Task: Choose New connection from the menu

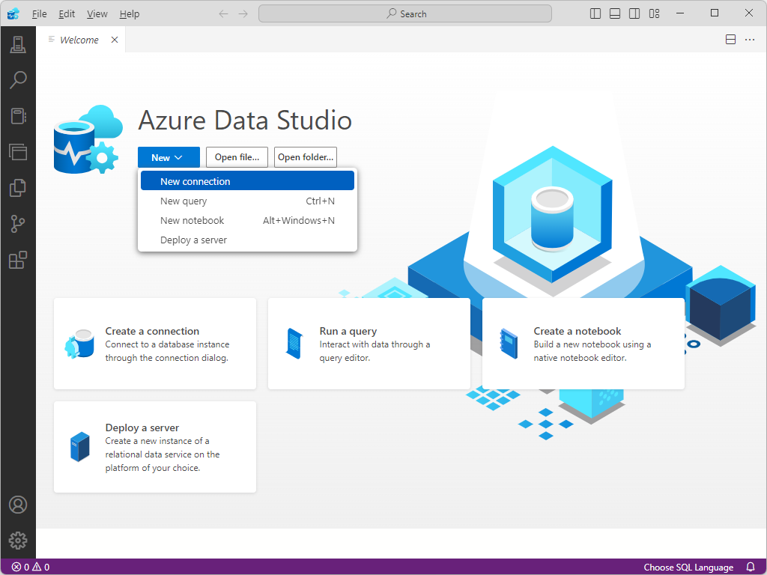Action: coord(247,181)
